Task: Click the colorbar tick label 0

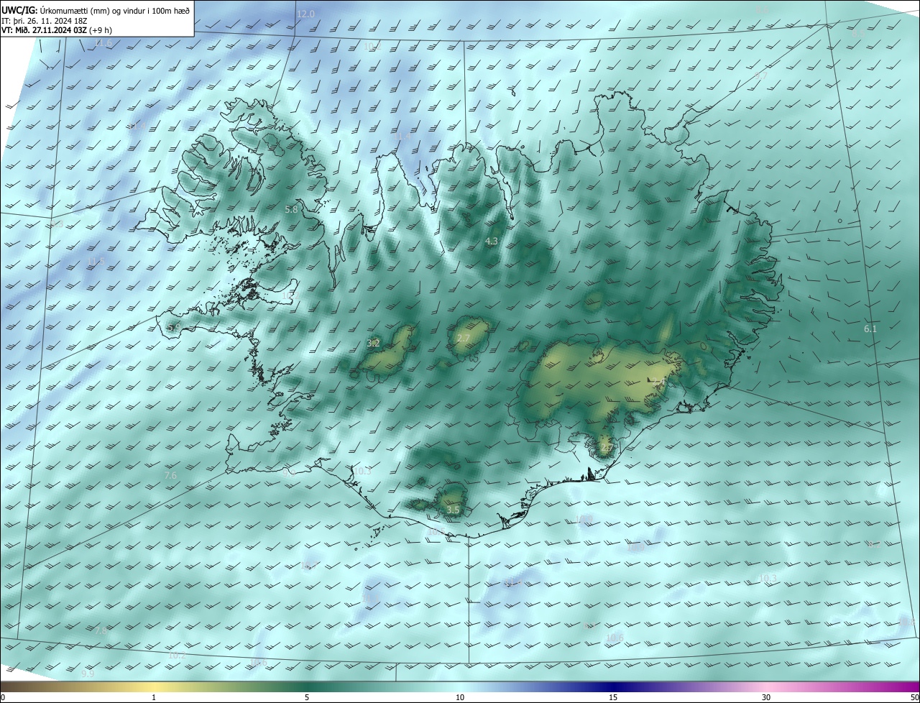Action: tap(2, 697)
